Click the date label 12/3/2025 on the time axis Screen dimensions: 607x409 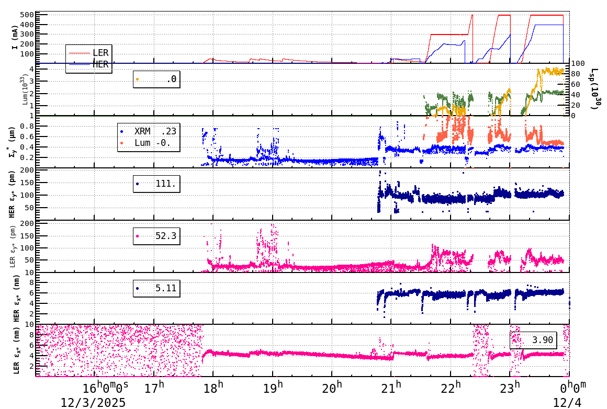coord(93,403)
